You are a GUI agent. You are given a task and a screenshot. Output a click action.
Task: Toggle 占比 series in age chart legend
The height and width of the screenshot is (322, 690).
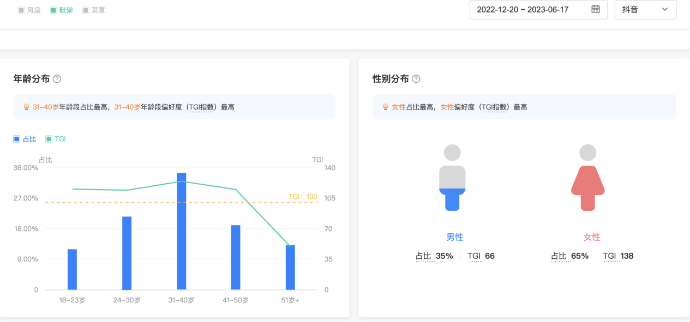(x=25, y=139)
